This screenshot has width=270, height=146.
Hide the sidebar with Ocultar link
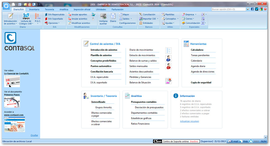[x=34, y=135]
